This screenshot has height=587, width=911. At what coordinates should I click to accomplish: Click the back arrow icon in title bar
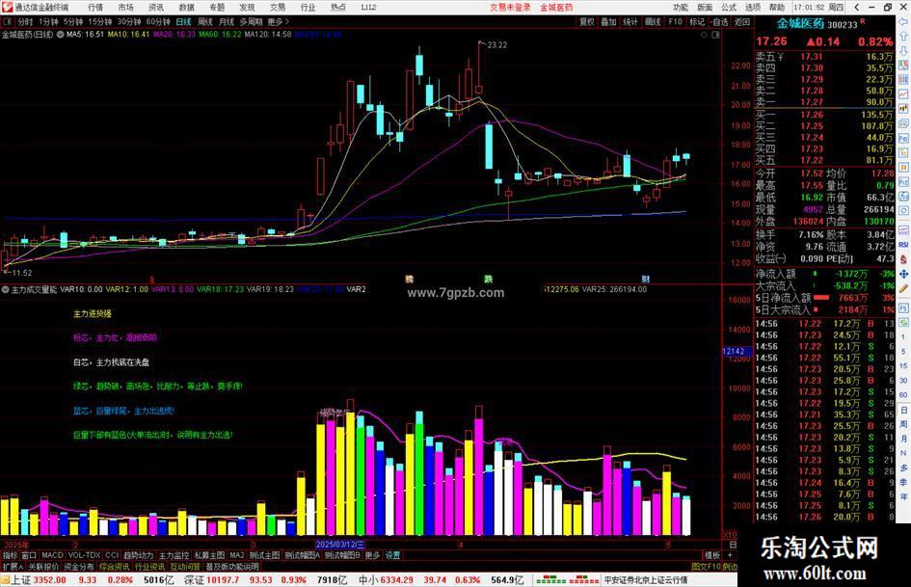856,7
